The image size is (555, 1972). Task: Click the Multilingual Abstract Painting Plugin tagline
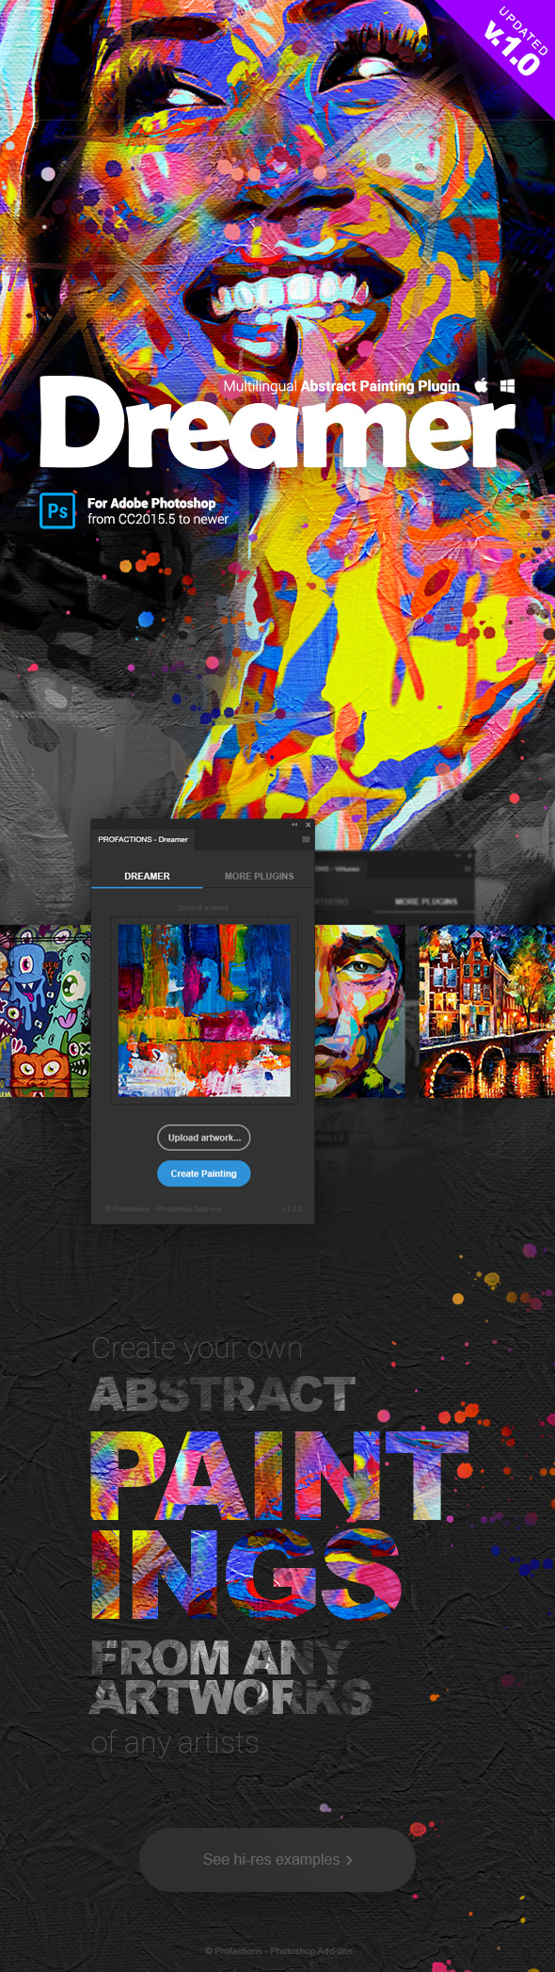click(341, 385)
